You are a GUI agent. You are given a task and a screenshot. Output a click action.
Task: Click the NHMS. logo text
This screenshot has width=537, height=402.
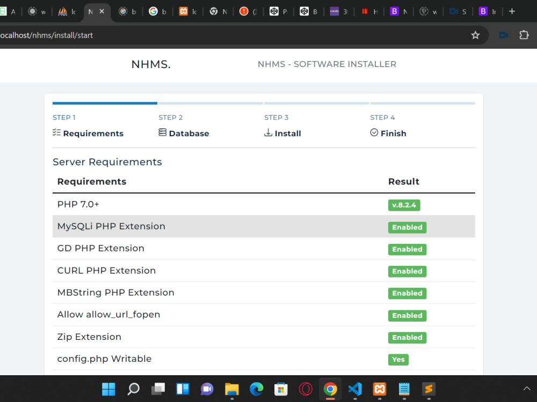(x=151, y=64)
